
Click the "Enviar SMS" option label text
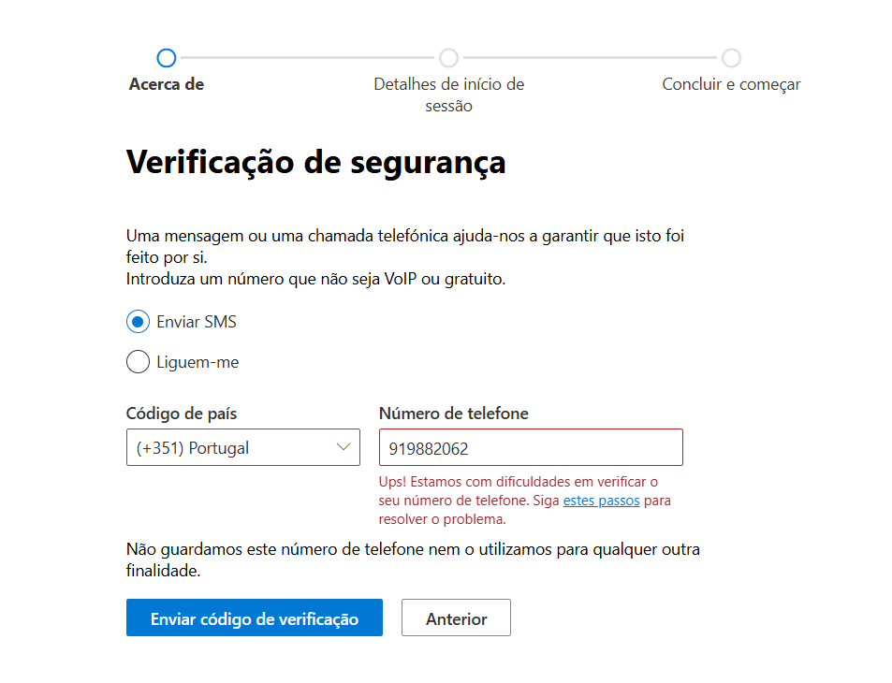tap(197, 322)
